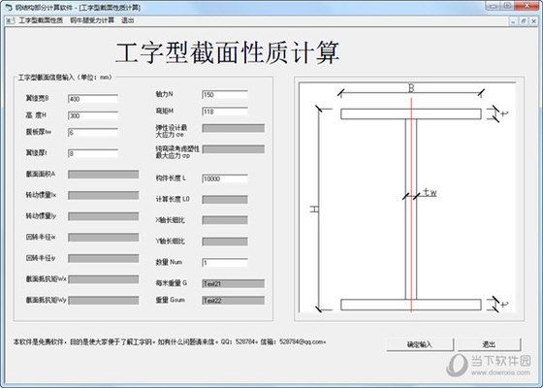The image size is (543, 388).
Task: Click the 高度H input field showing 300
Action: (93, 115)
